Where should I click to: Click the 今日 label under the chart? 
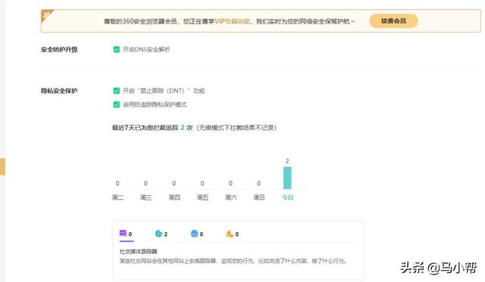point(287,197)
